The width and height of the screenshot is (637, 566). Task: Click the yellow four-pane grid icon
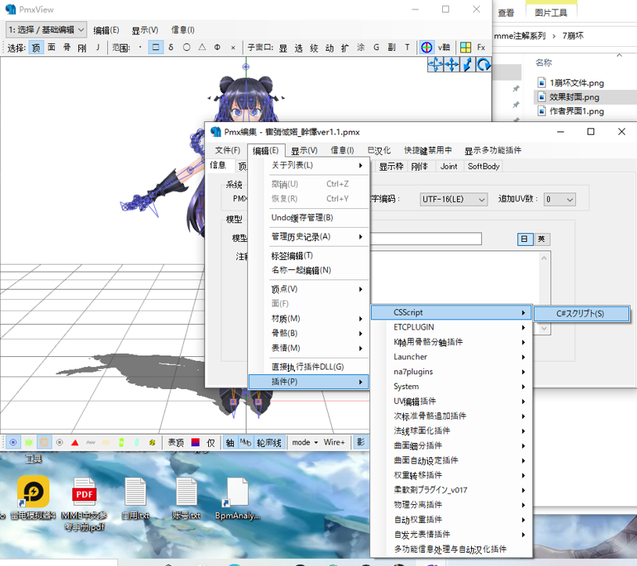[466, 48]
